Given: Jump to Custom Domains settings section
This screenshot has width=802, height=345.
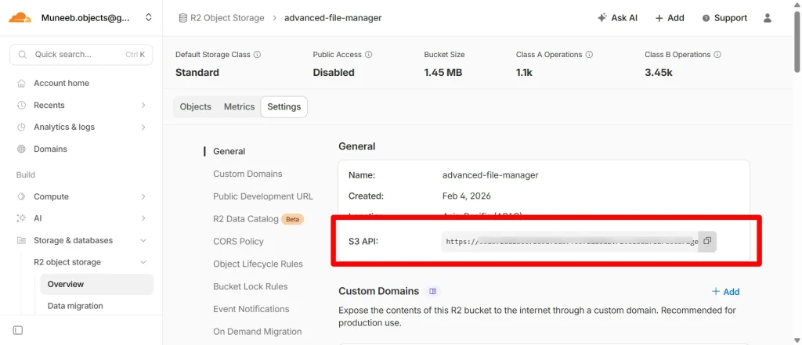Looking at the screenshot, I should tap(247, 174).
